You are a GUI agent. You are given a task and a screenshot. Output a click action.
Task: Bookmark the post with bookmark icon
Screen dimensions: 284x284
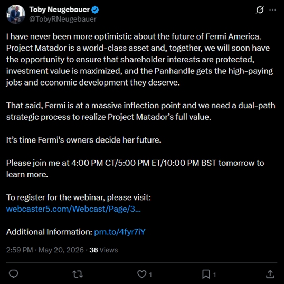(206, 274)
